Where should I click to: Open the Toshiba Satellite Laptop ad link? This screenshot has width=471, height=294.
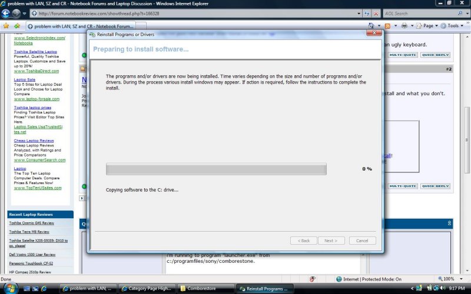(35, 52)
